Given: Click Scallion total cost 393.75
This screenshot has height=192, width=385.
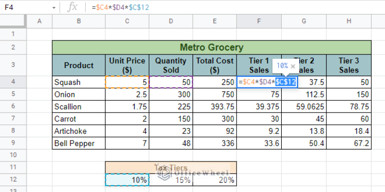Looking at the screenshot, I should (215, 106).
